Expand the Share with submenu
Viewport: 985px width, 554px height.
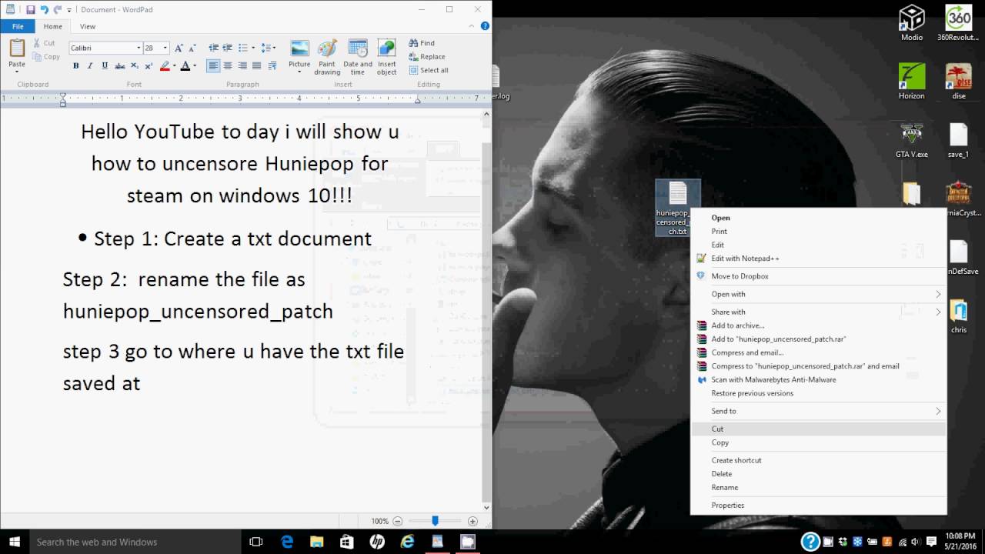click(819, 312)
